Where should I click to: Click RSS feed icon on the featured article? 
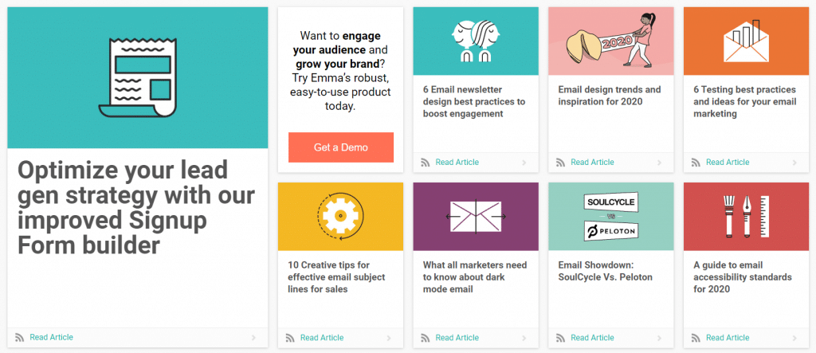pyautogui.click(x=20, y=338)
